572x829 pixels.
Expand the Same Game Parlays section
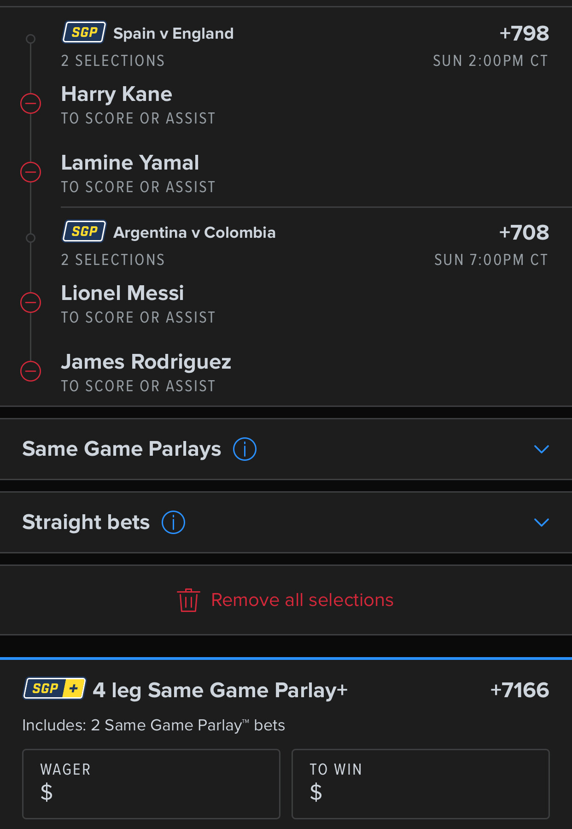click(541, 449)
